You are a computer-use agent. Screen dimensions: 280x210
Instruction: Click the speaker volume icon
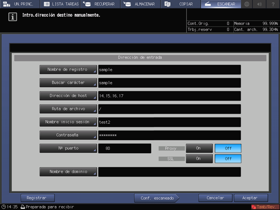tap(259, 4)
